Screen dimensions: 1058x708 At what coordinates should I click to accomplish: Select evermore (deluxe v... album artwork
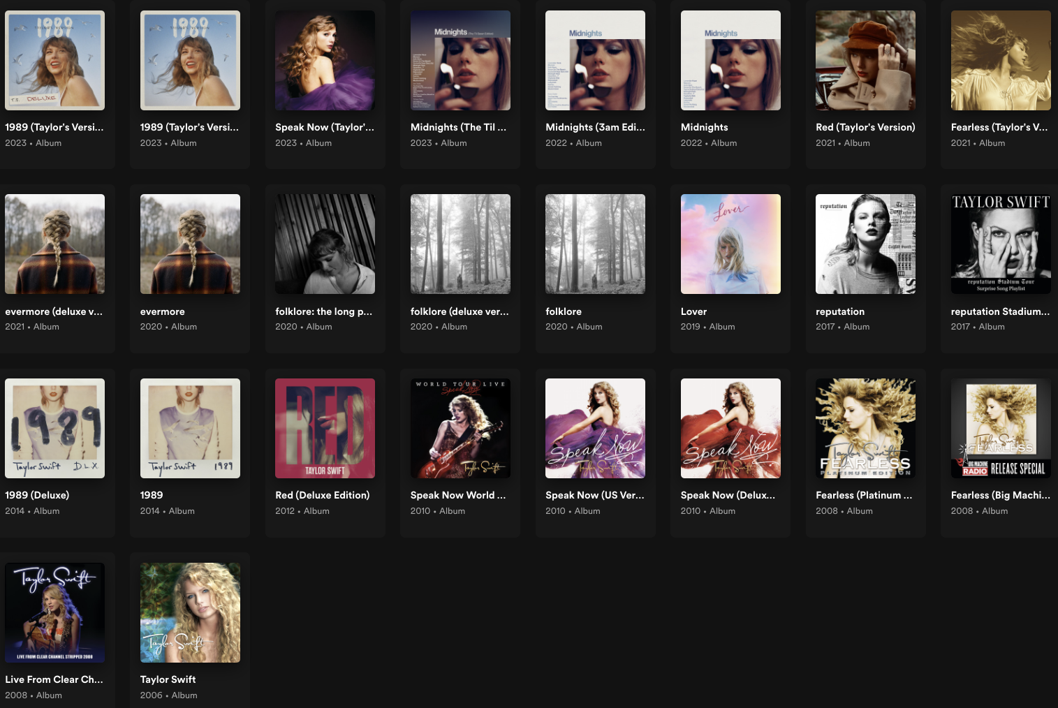(x=54, y=244)
